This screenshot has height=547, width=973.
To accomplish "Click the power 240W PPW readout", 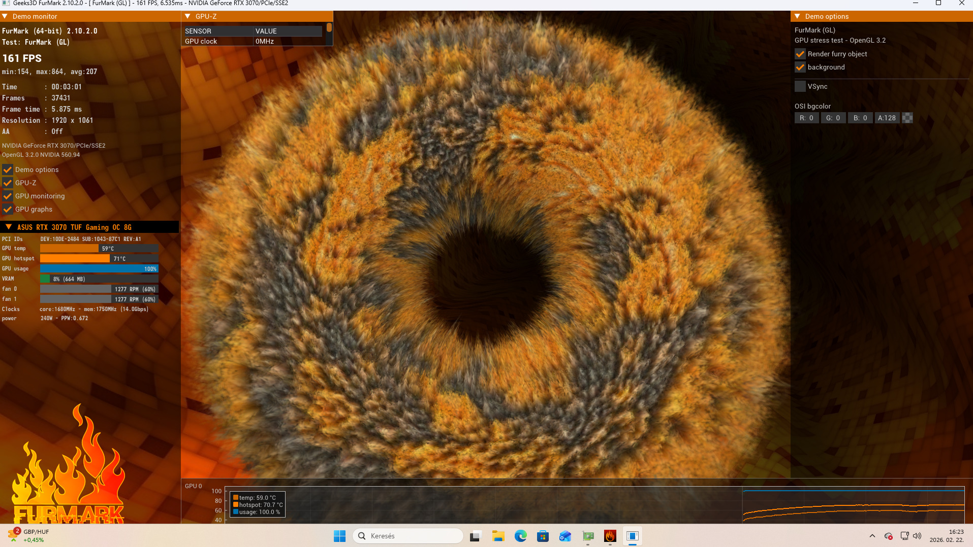I will point(64,318).
